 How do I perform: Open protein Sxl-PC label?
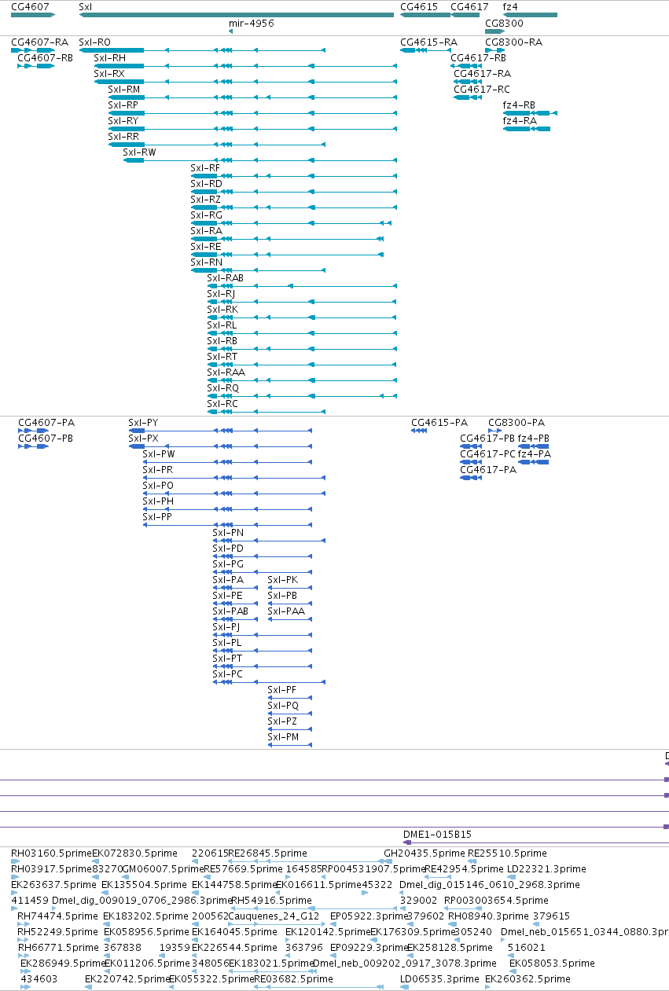coord(227,674)
